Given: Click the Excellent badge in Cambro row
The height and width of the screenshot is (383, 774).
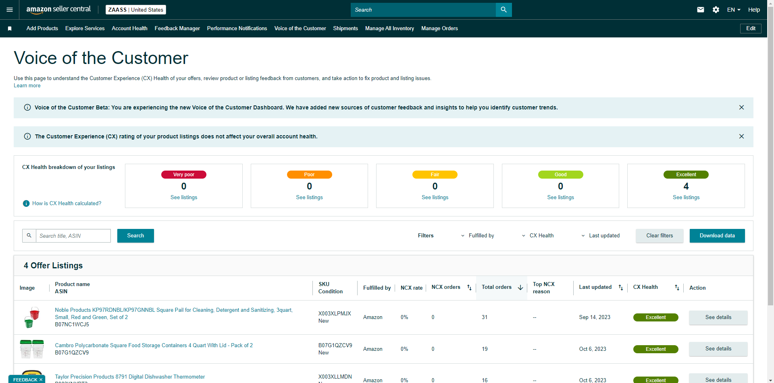Looking at the screenshot, I should 655,349.
